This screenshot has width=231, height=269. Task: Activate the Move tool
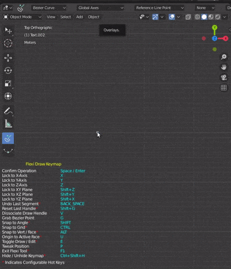8,58
